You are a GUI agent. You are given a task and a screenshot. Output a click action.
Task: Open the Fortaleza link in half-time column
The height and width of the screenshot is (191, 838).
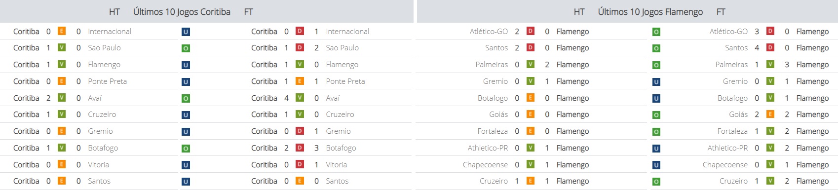(x=493, y=131)
